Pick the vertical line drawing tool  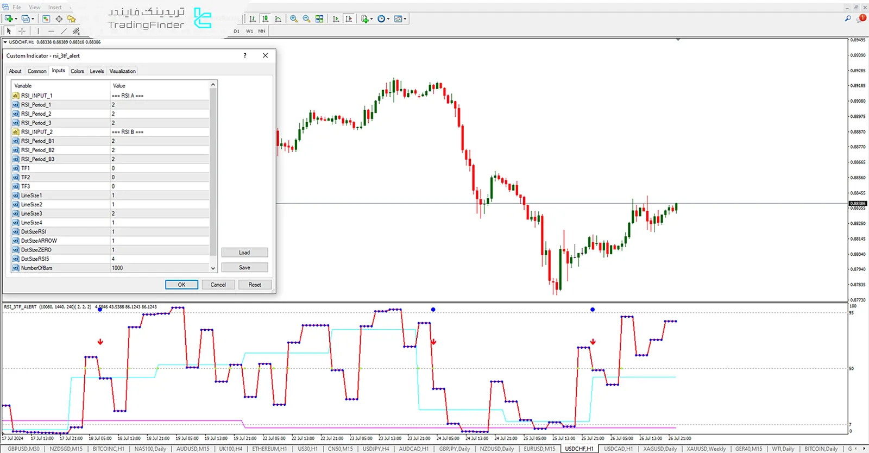click(x=38, y=32)
